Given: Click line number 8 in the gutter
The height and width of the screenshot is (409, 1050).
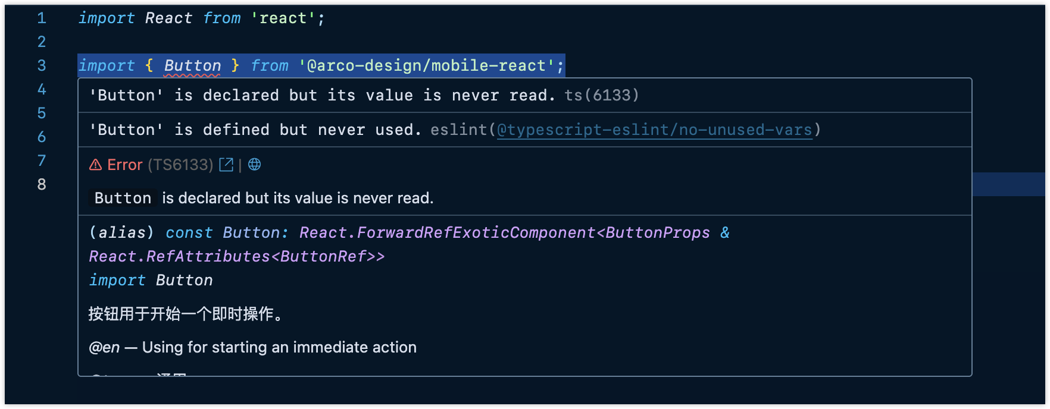Looking at the screenshot, I should pyautogui.click(x=42, y=184).
